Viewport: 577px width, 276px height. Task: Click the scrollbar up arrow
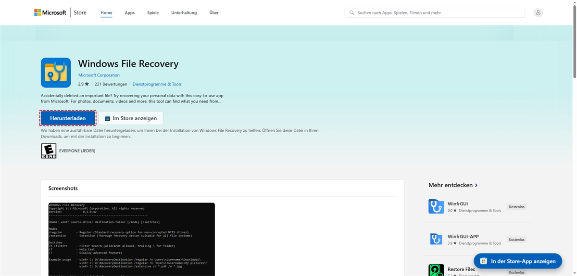pyautogui.click(x=574, y=3)
